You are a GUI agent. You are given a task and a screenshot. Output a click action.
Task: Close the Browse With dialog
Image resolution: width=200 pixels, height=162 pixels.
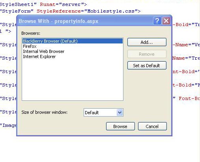pos(166,21)
